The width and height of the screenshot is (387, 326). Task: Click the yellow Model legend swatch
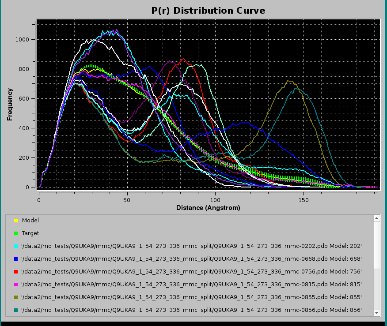pyautogui.click(x=16, y=220)
